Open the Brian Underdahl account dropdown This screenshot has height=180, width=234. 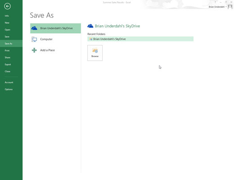coord(217,7)
